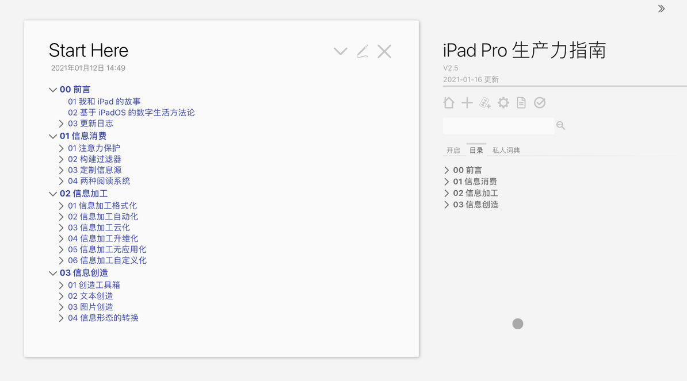
Task: Expand the 01 注意力保护 entry
Action: 62,148
